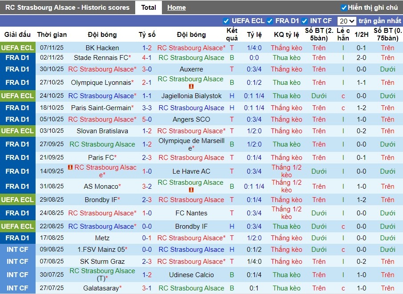Click the FRA D1 badge on Paris Saint-Germain row

coord(17,107)
